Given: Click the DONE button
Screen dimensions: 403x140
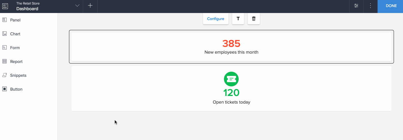Looking at the screenshot, I should coord(391,6).
